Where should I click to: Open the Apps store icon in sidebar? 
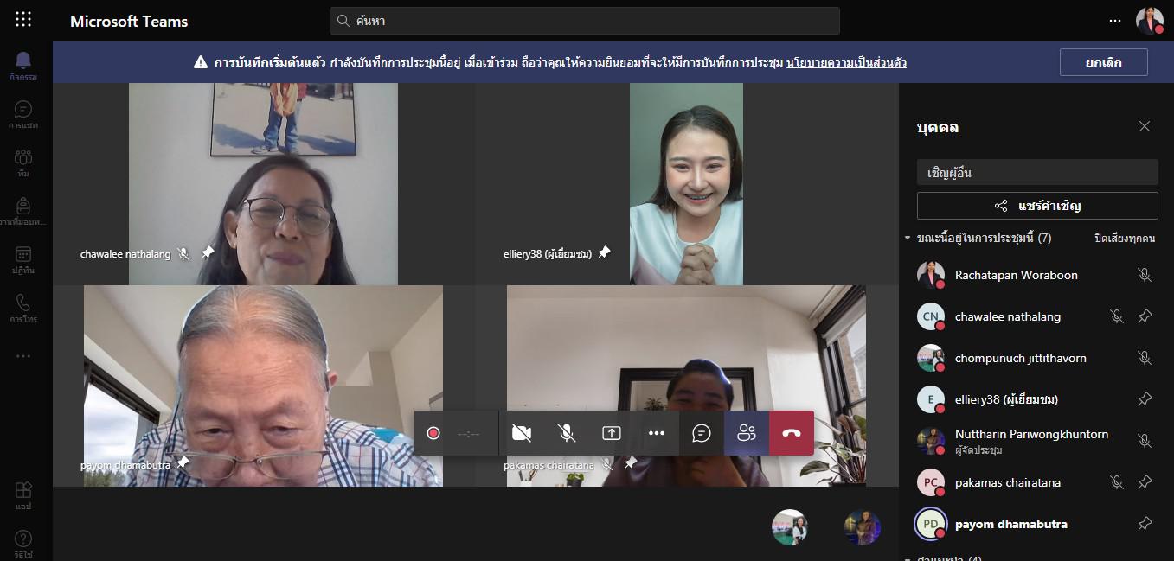coord(23,495)
